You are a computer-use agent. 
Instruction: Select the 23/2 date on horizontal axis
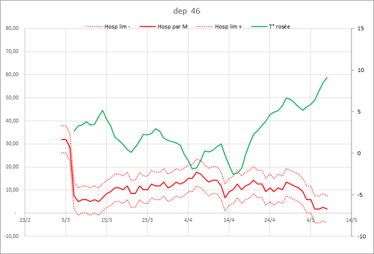point(25,221)
